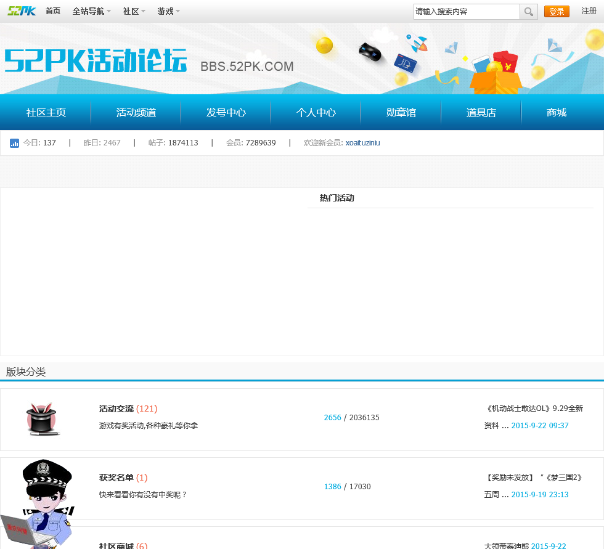Go to 首页 in top navigation
The width and height of the screenshot is (604, 549).
53,11
